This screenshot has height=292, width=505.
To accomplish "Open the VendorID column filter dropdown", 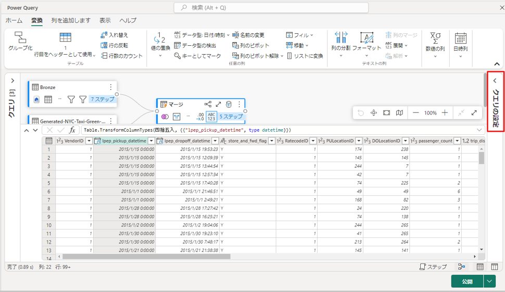I will (x=89, y=141).
